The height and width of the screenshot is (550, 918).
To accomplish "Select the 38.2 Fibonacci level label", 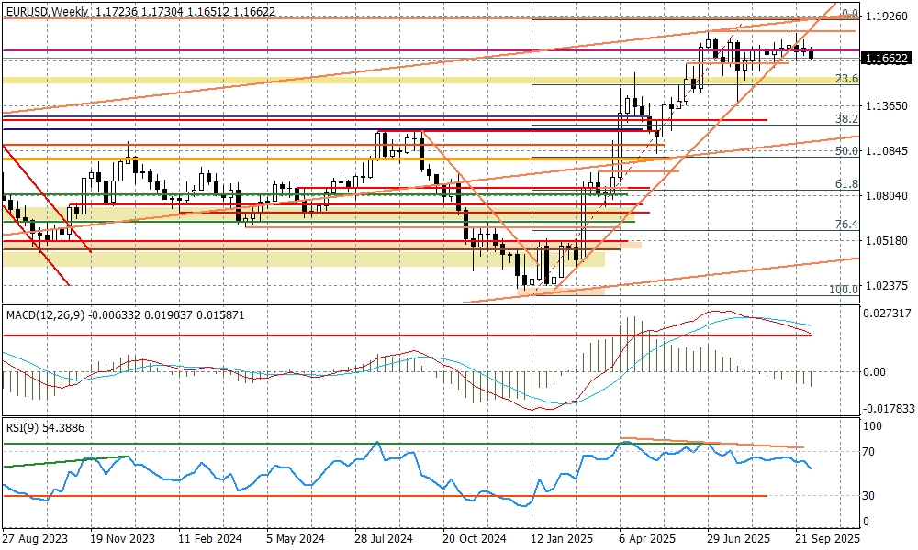I will (x=845, y=119).
